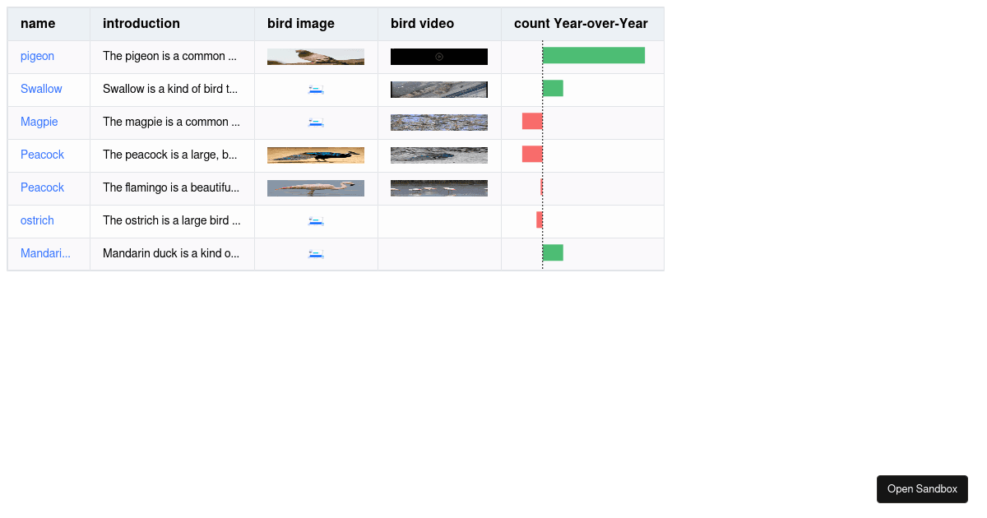Follow the Magpie name link

click(x=39, y=122)
